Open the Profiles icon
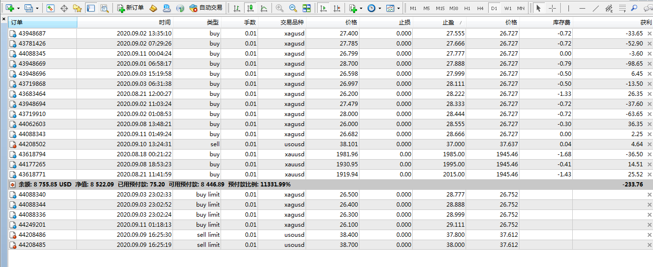Image resolution: width=653 pixels, height=267 pixels. pos(28,8)
